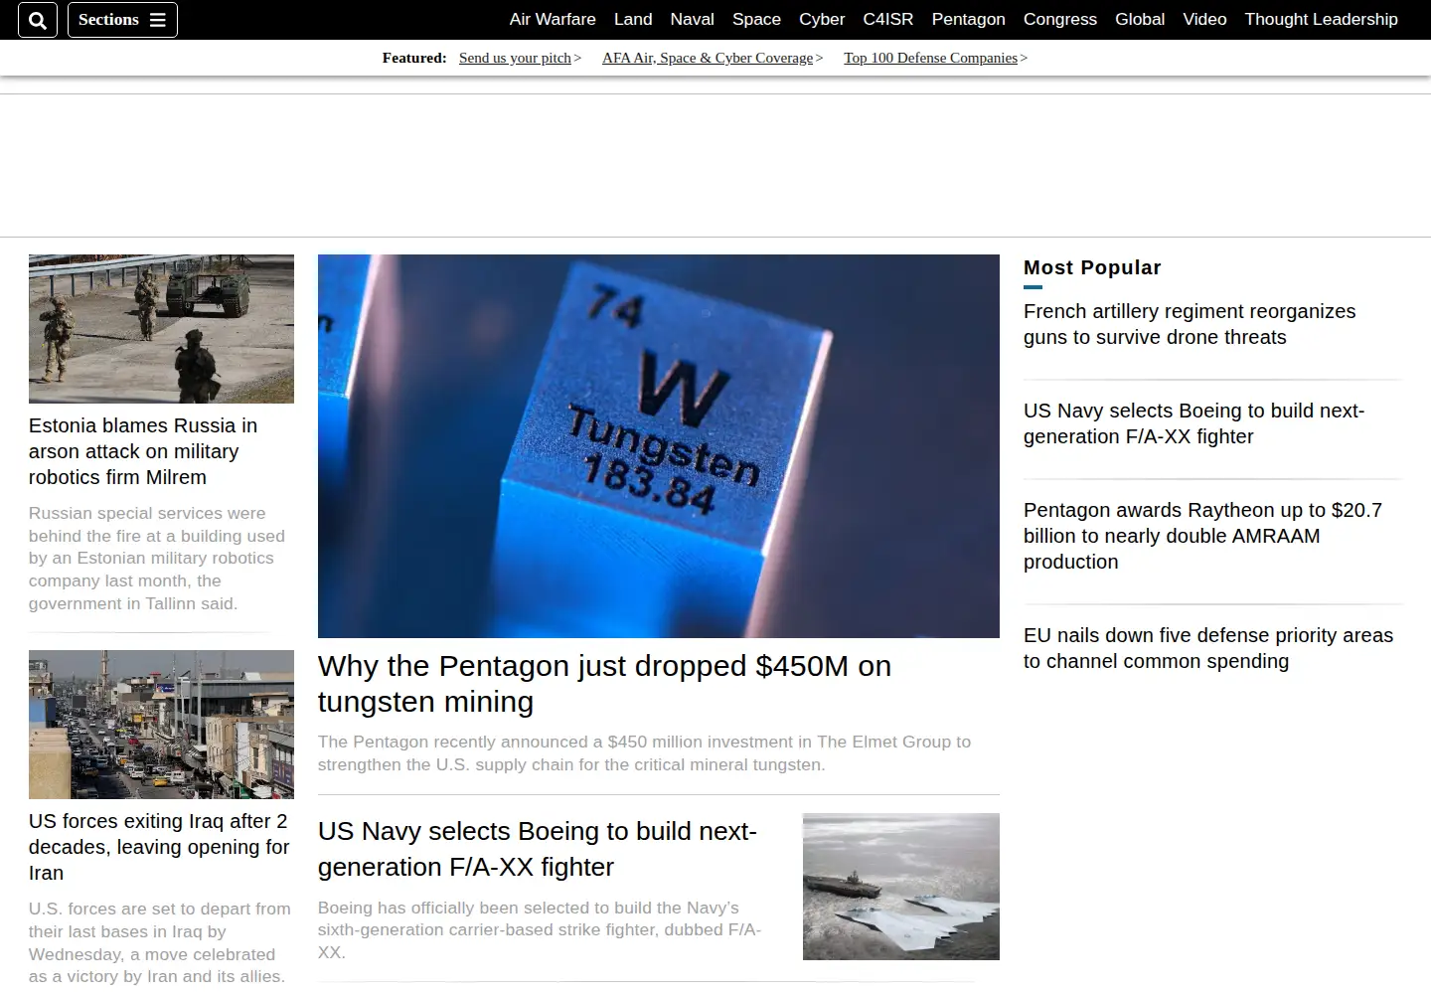Open the Estonia soldiers article thumbnail

point(161,329)
